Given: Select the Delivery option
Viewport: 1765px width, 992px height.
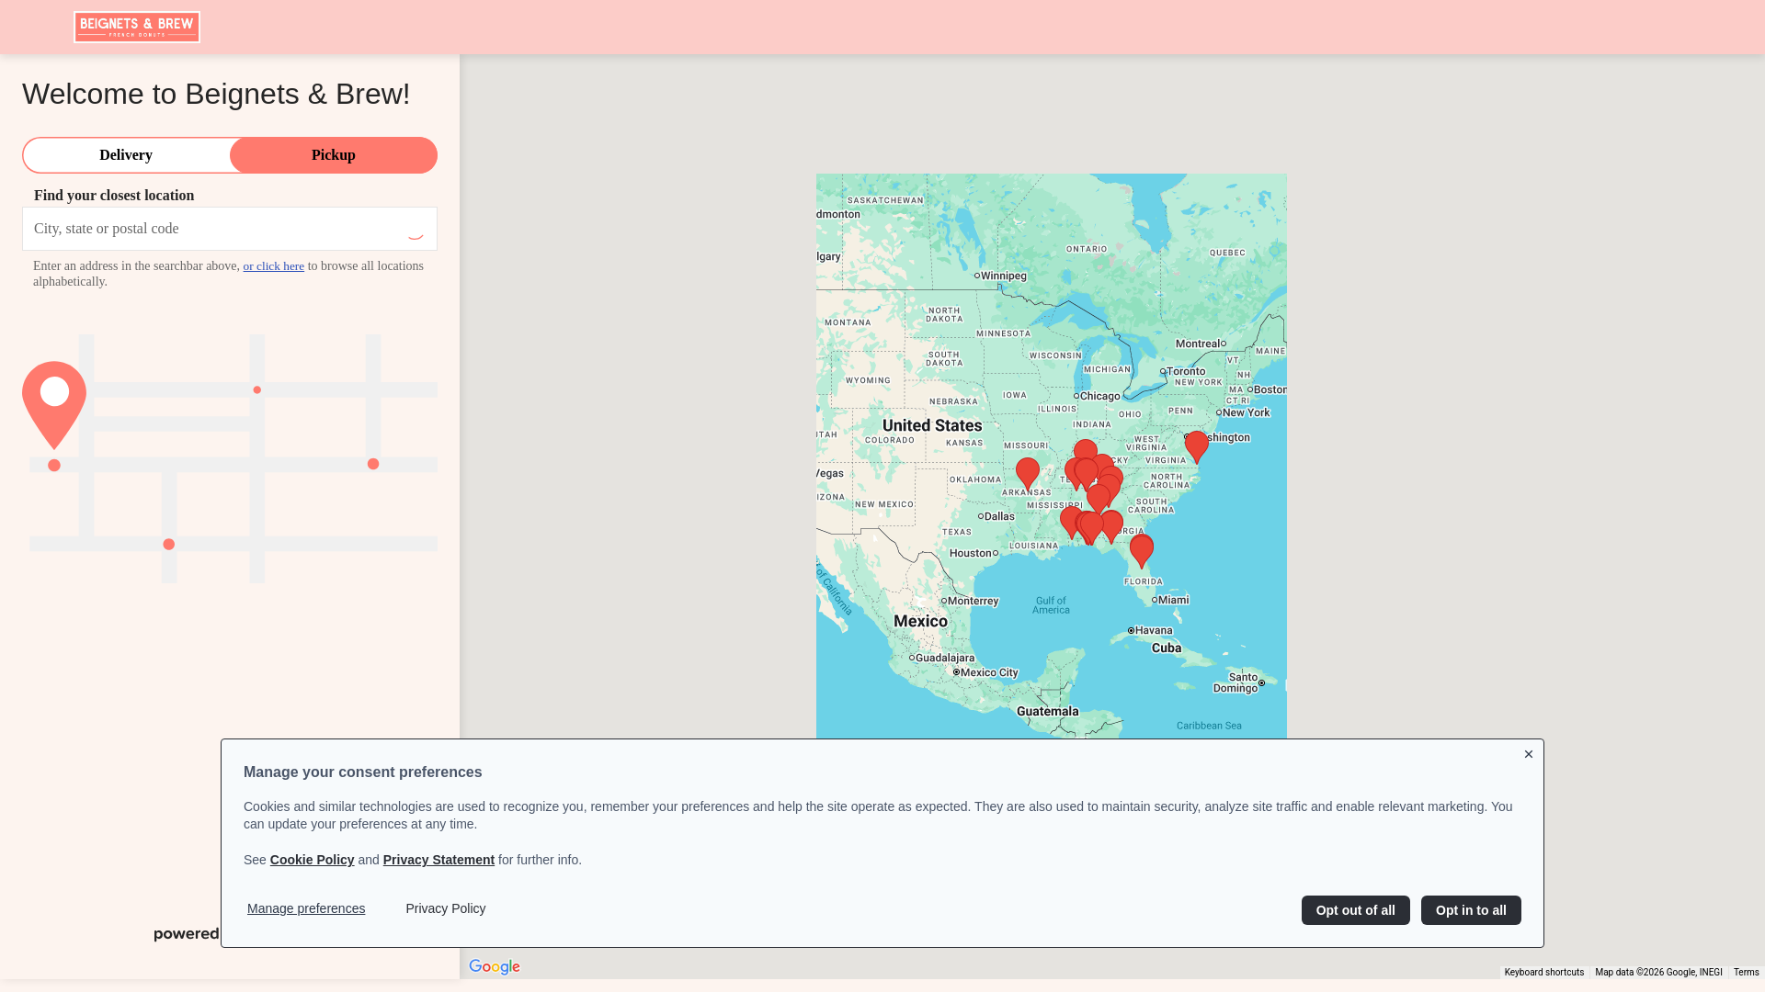Looking at the screenshot, I should pos(126,155).
